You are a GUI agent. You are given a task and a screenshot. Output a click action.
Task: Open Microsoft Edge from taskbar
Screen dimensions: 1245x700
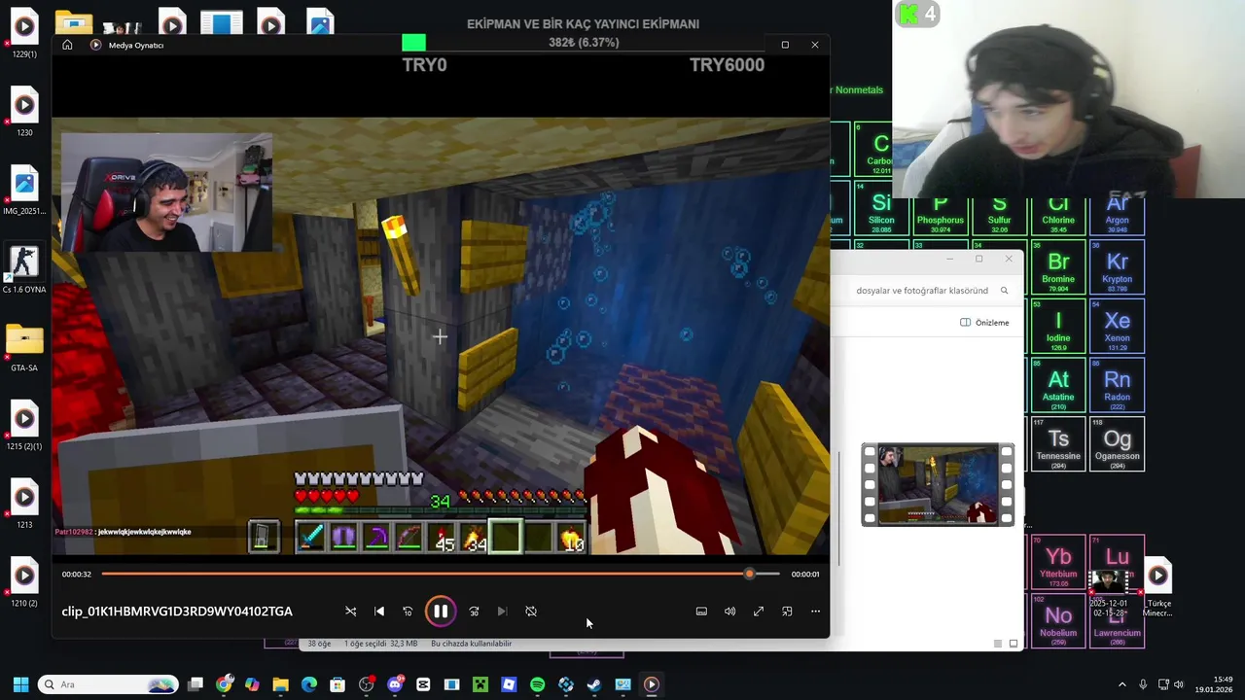309,684
